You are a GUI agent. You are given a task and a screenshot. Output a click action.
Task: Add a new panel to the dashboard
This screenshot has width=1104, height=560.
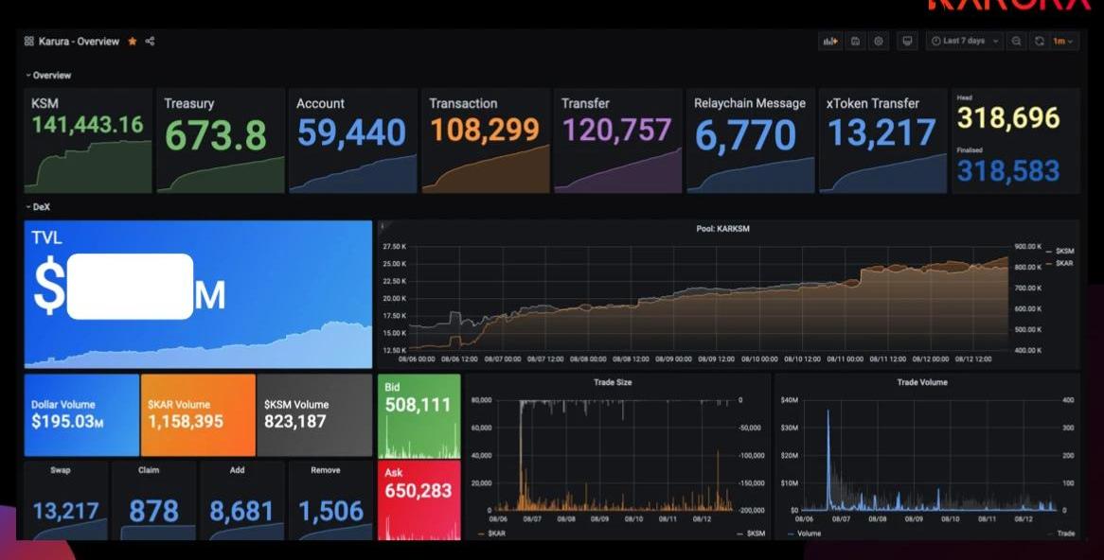click(x=830, y=42)
